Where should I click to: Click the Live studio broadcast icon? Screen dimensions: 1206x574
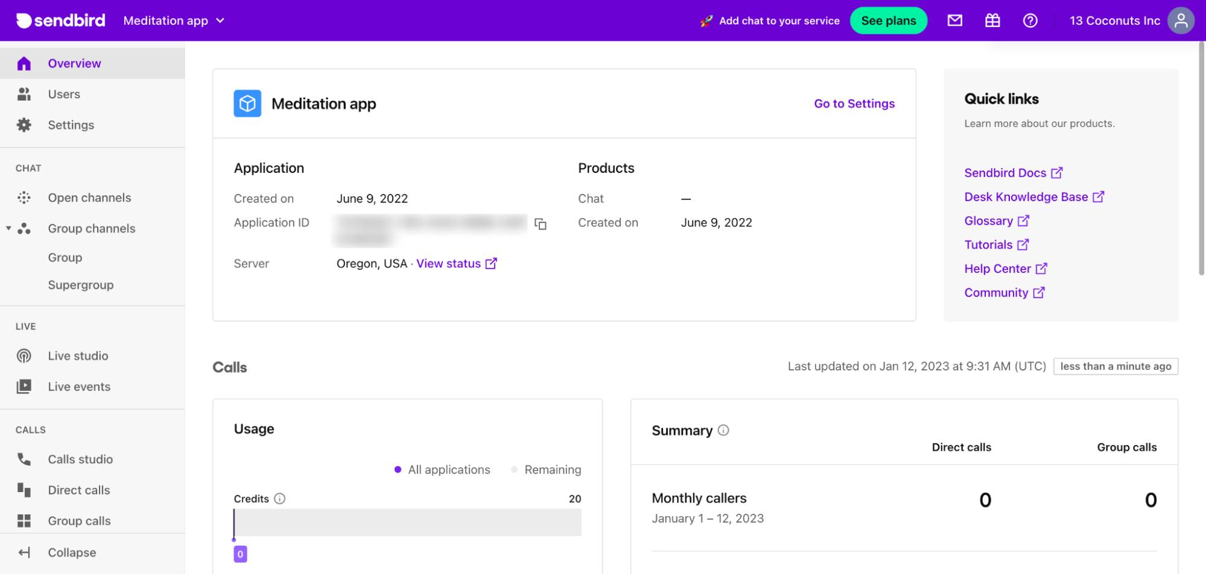click(24, 356)
